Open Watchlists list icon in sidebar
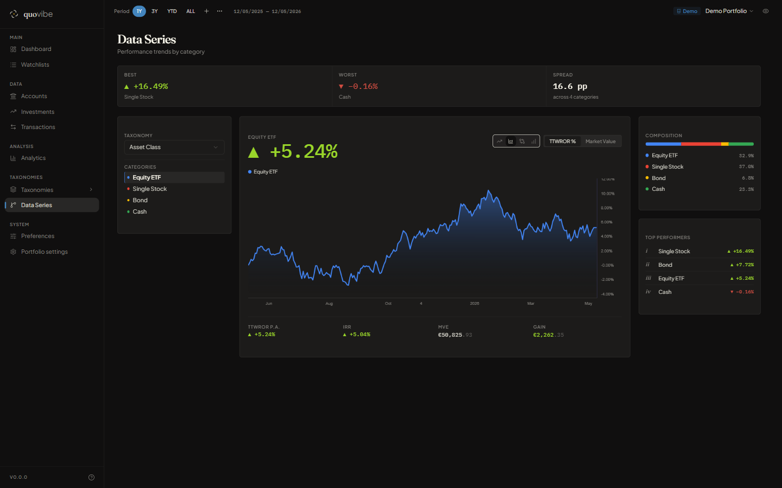This screenshot has height=488, width=782. 13,65
